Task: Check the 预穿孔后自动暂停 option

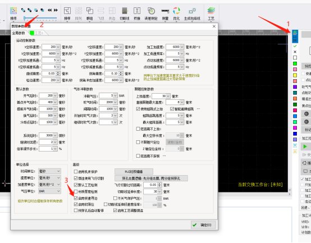Action: pos(76,210)
